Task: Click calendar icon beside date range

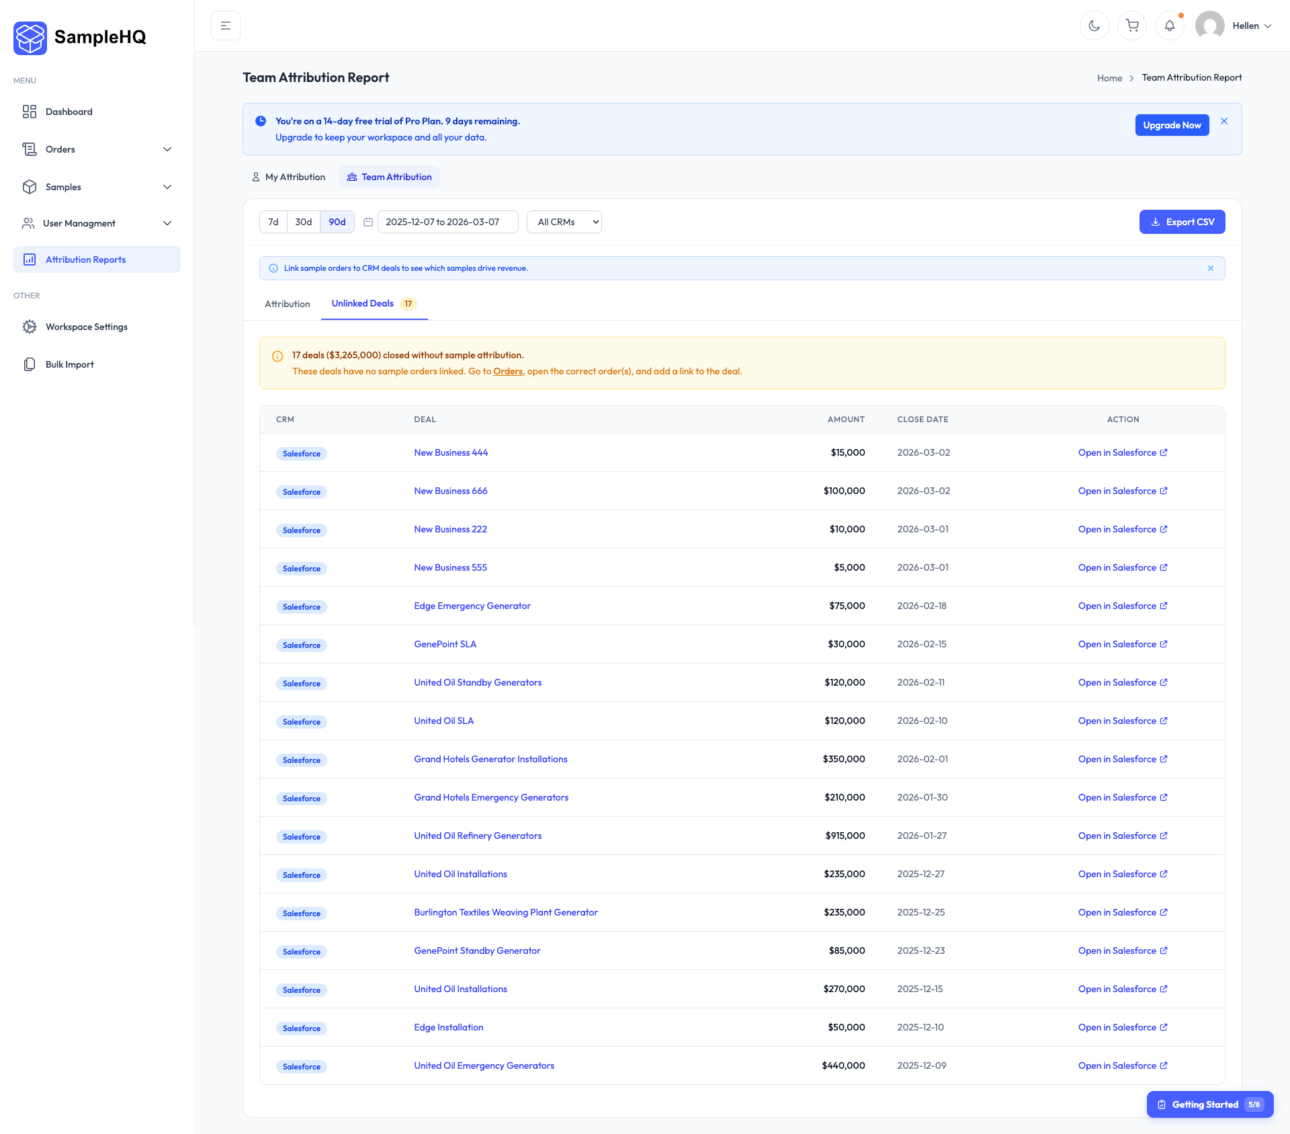Action: coord(368,222)
